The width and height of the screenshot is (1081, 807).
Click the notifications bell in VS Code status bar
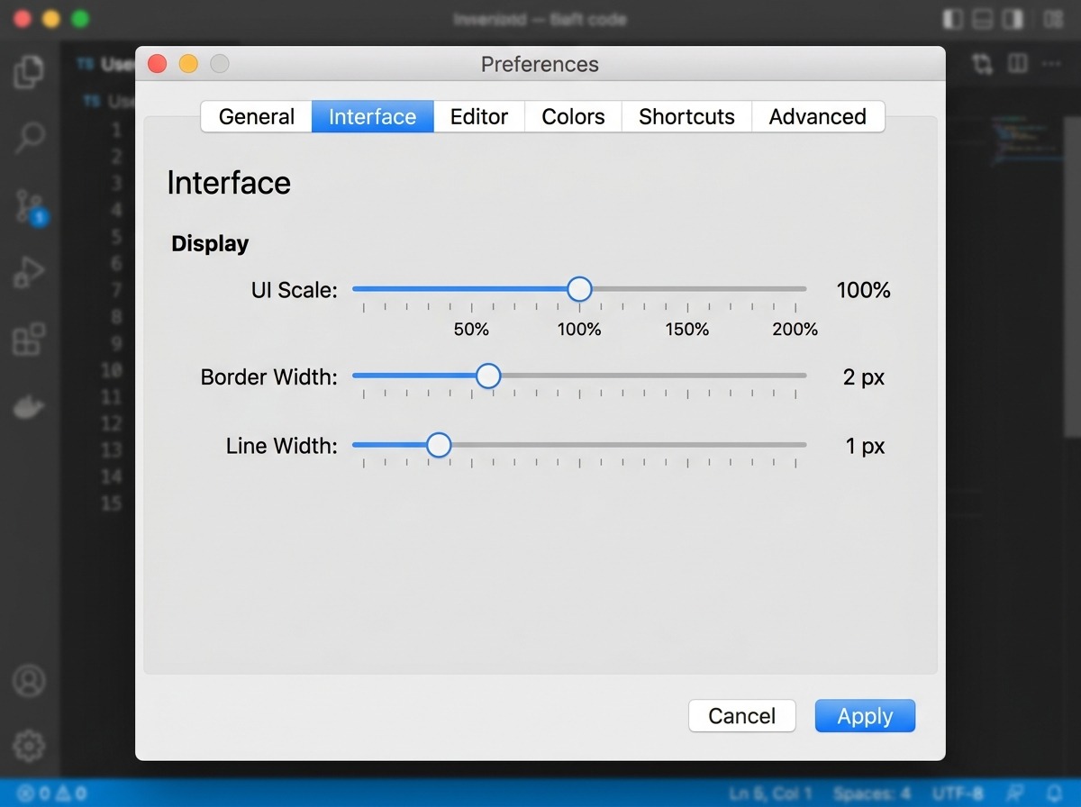[x=1056, y=793]
